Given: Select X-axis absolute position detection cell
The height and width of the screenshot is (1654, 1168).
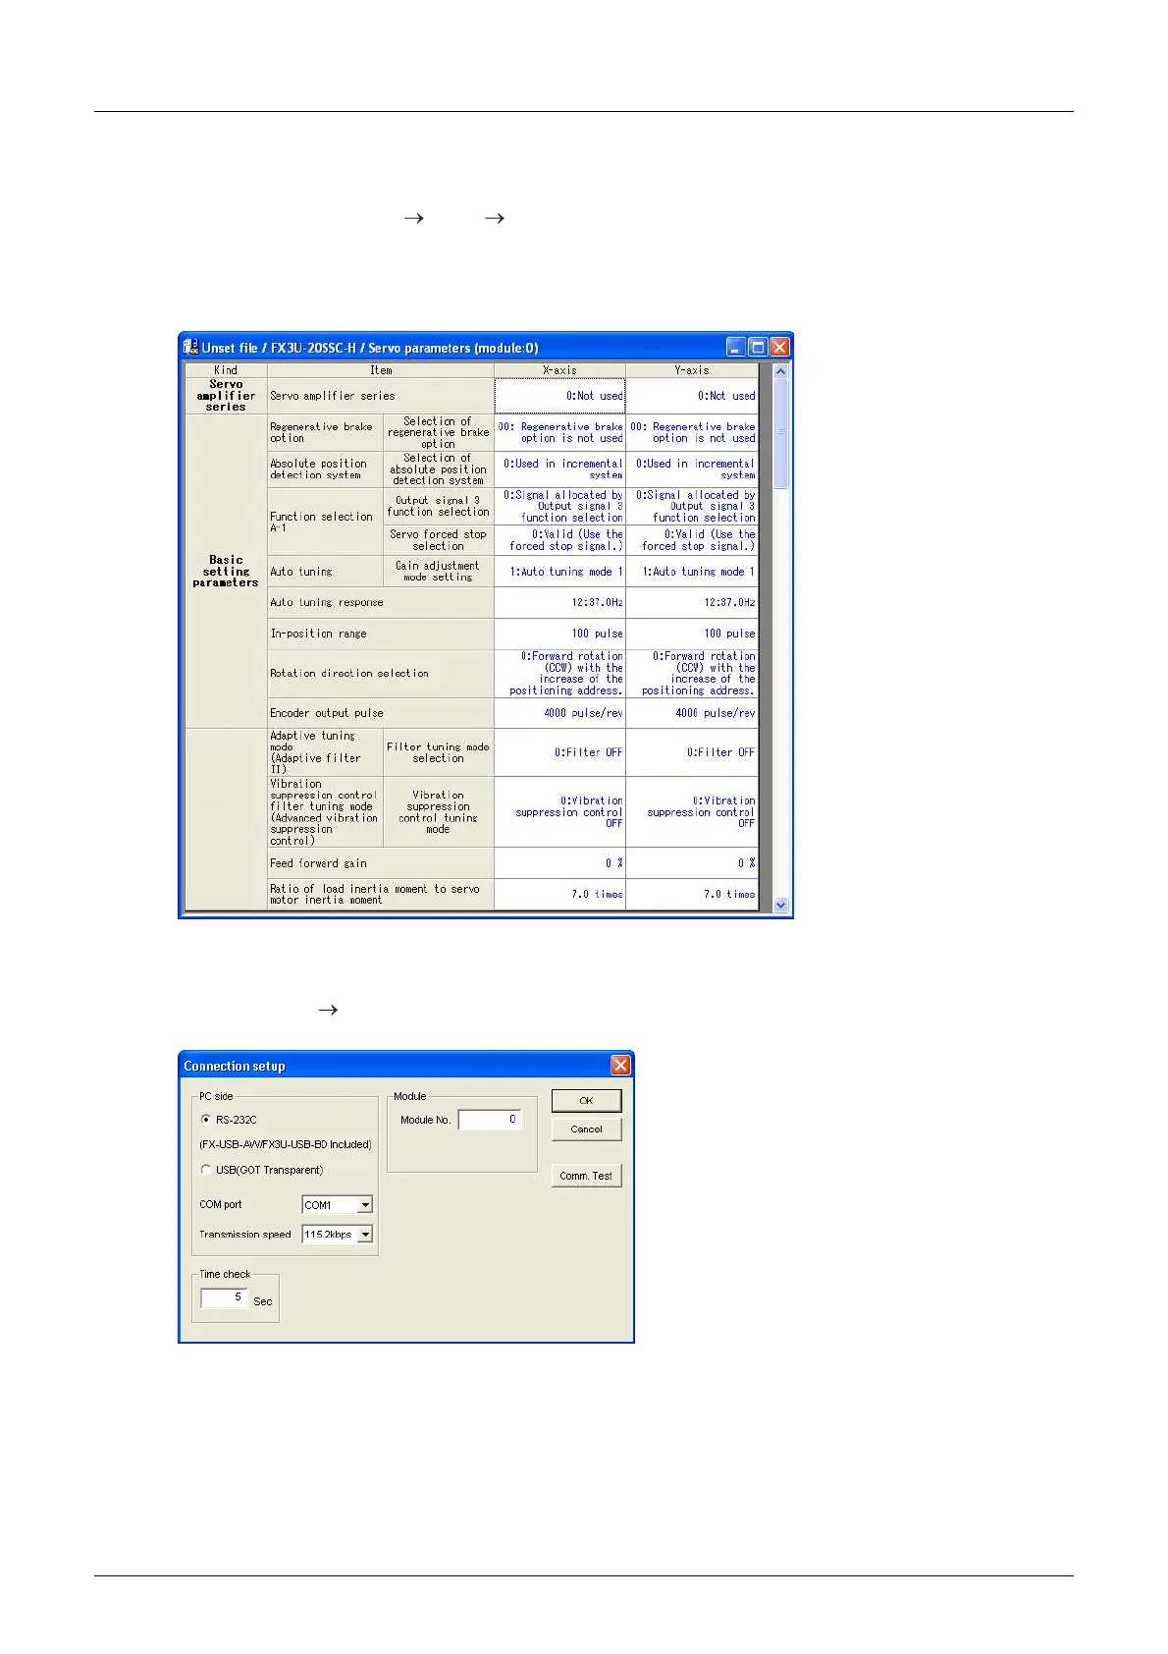Looking at the screenshot, I should point(559,469).
